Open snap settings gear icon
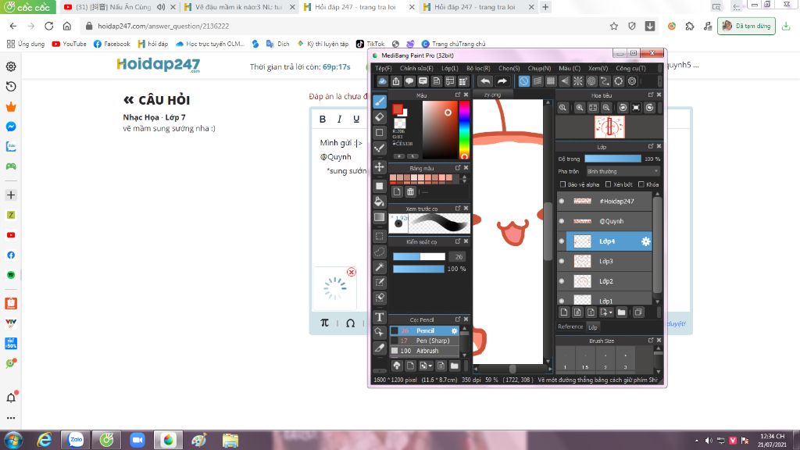Image resolution: width=800 pixels, height=450 pixels. (631, 81)
